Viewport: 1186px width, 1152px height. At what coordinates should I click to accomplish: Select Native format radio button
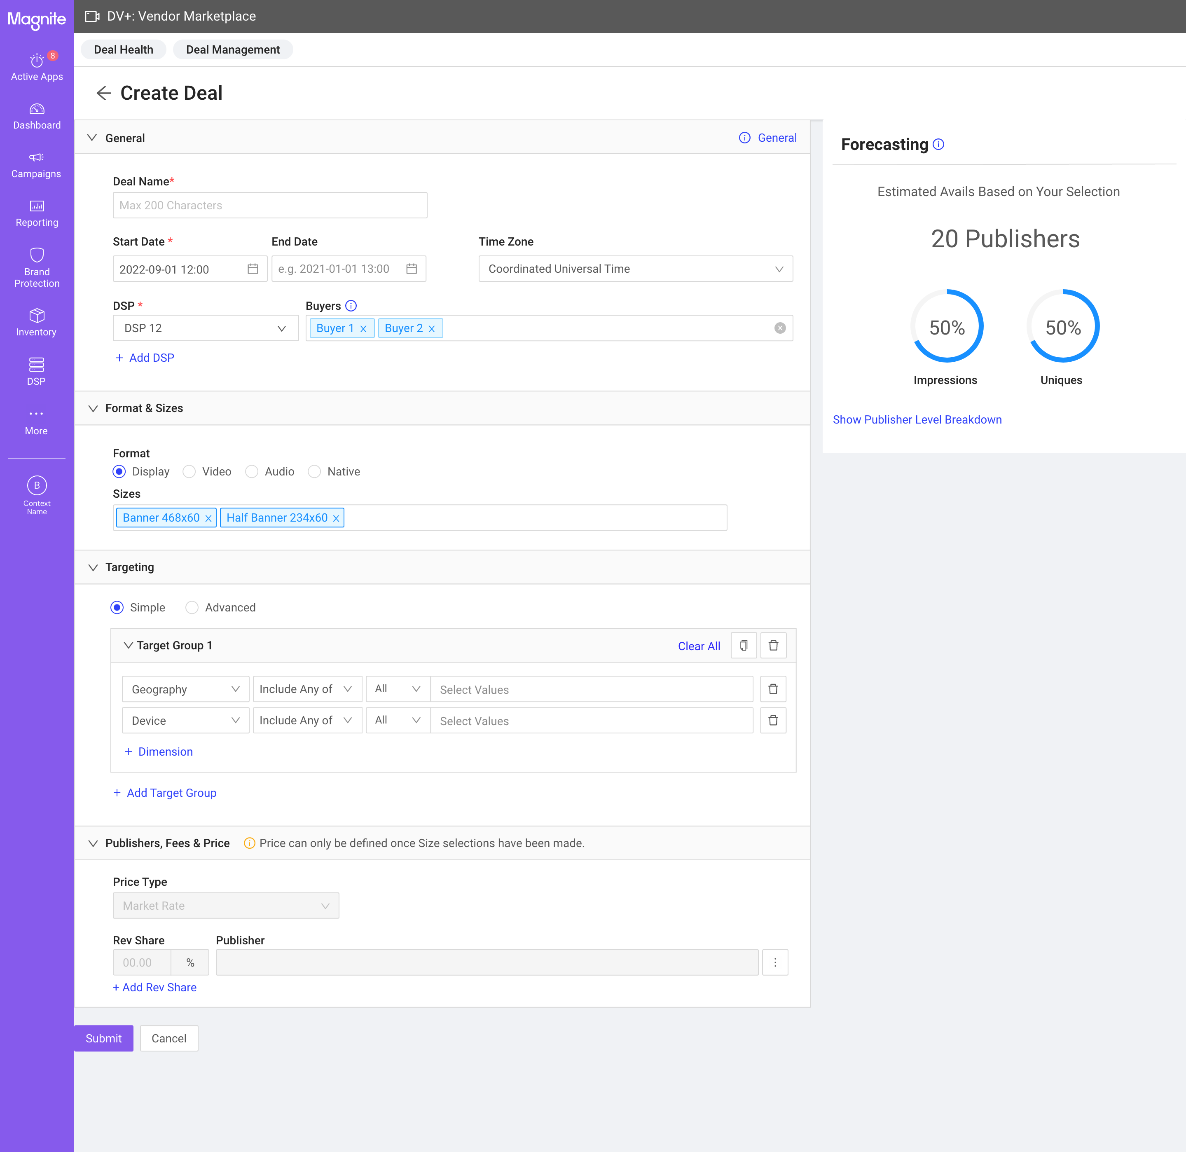(x=314, y=472)
